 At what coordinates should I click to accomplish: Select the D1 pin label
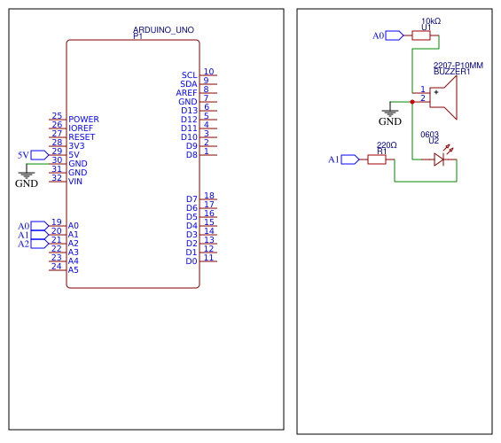(x=192, y=253)
